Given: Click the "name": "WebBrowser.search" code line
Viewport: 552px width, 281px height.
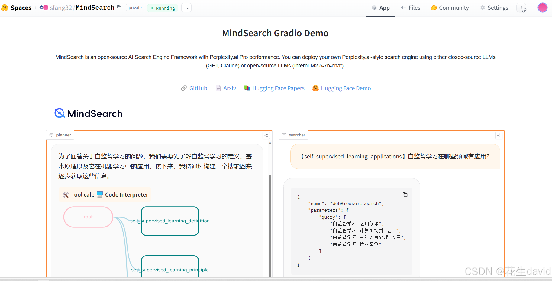Looking at the screenshot, I should point(346,204).
